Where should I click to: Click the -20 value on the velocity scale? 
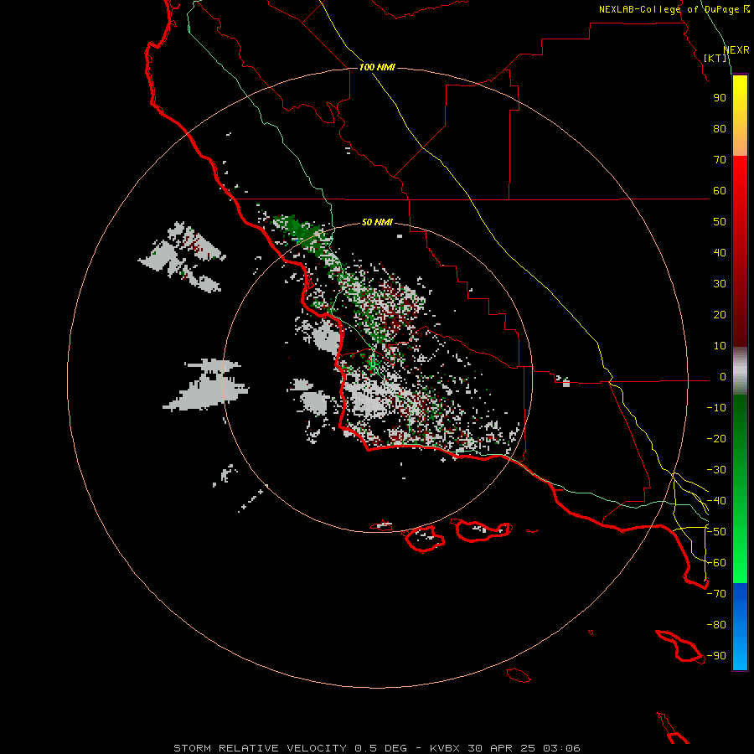[716, 439]
